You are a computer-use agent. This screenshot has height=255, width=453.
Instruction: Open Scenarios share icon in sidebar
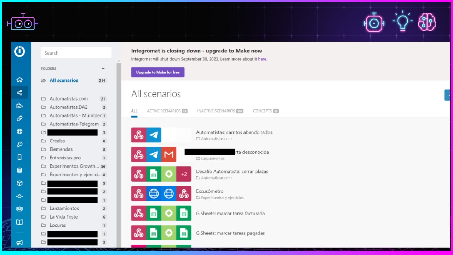click(x=19, y=93)
